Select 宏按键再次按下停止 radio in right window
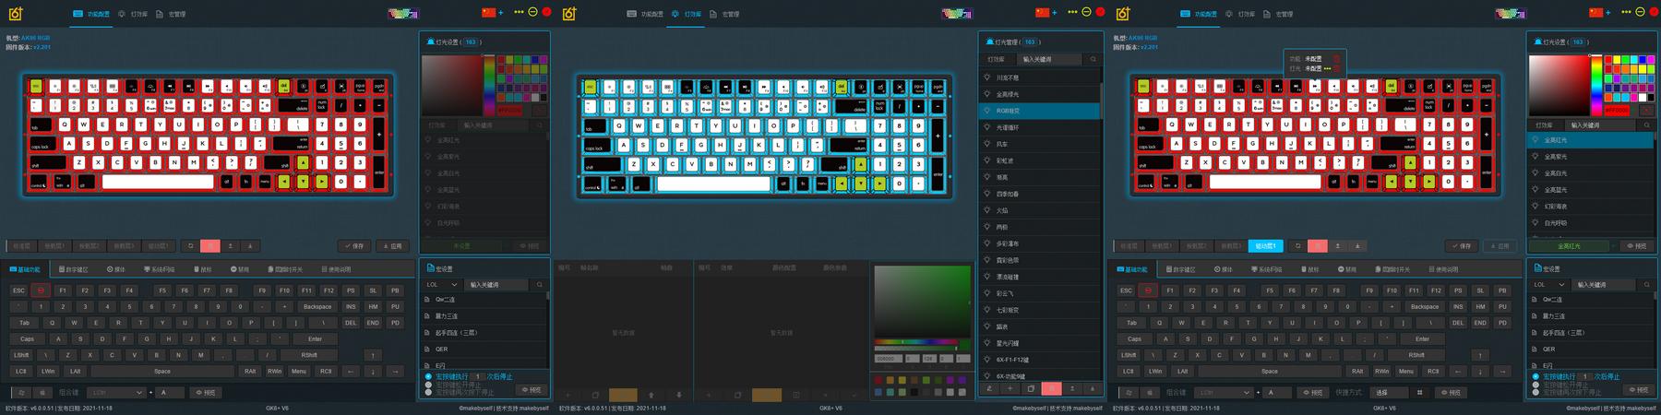 1536,392
